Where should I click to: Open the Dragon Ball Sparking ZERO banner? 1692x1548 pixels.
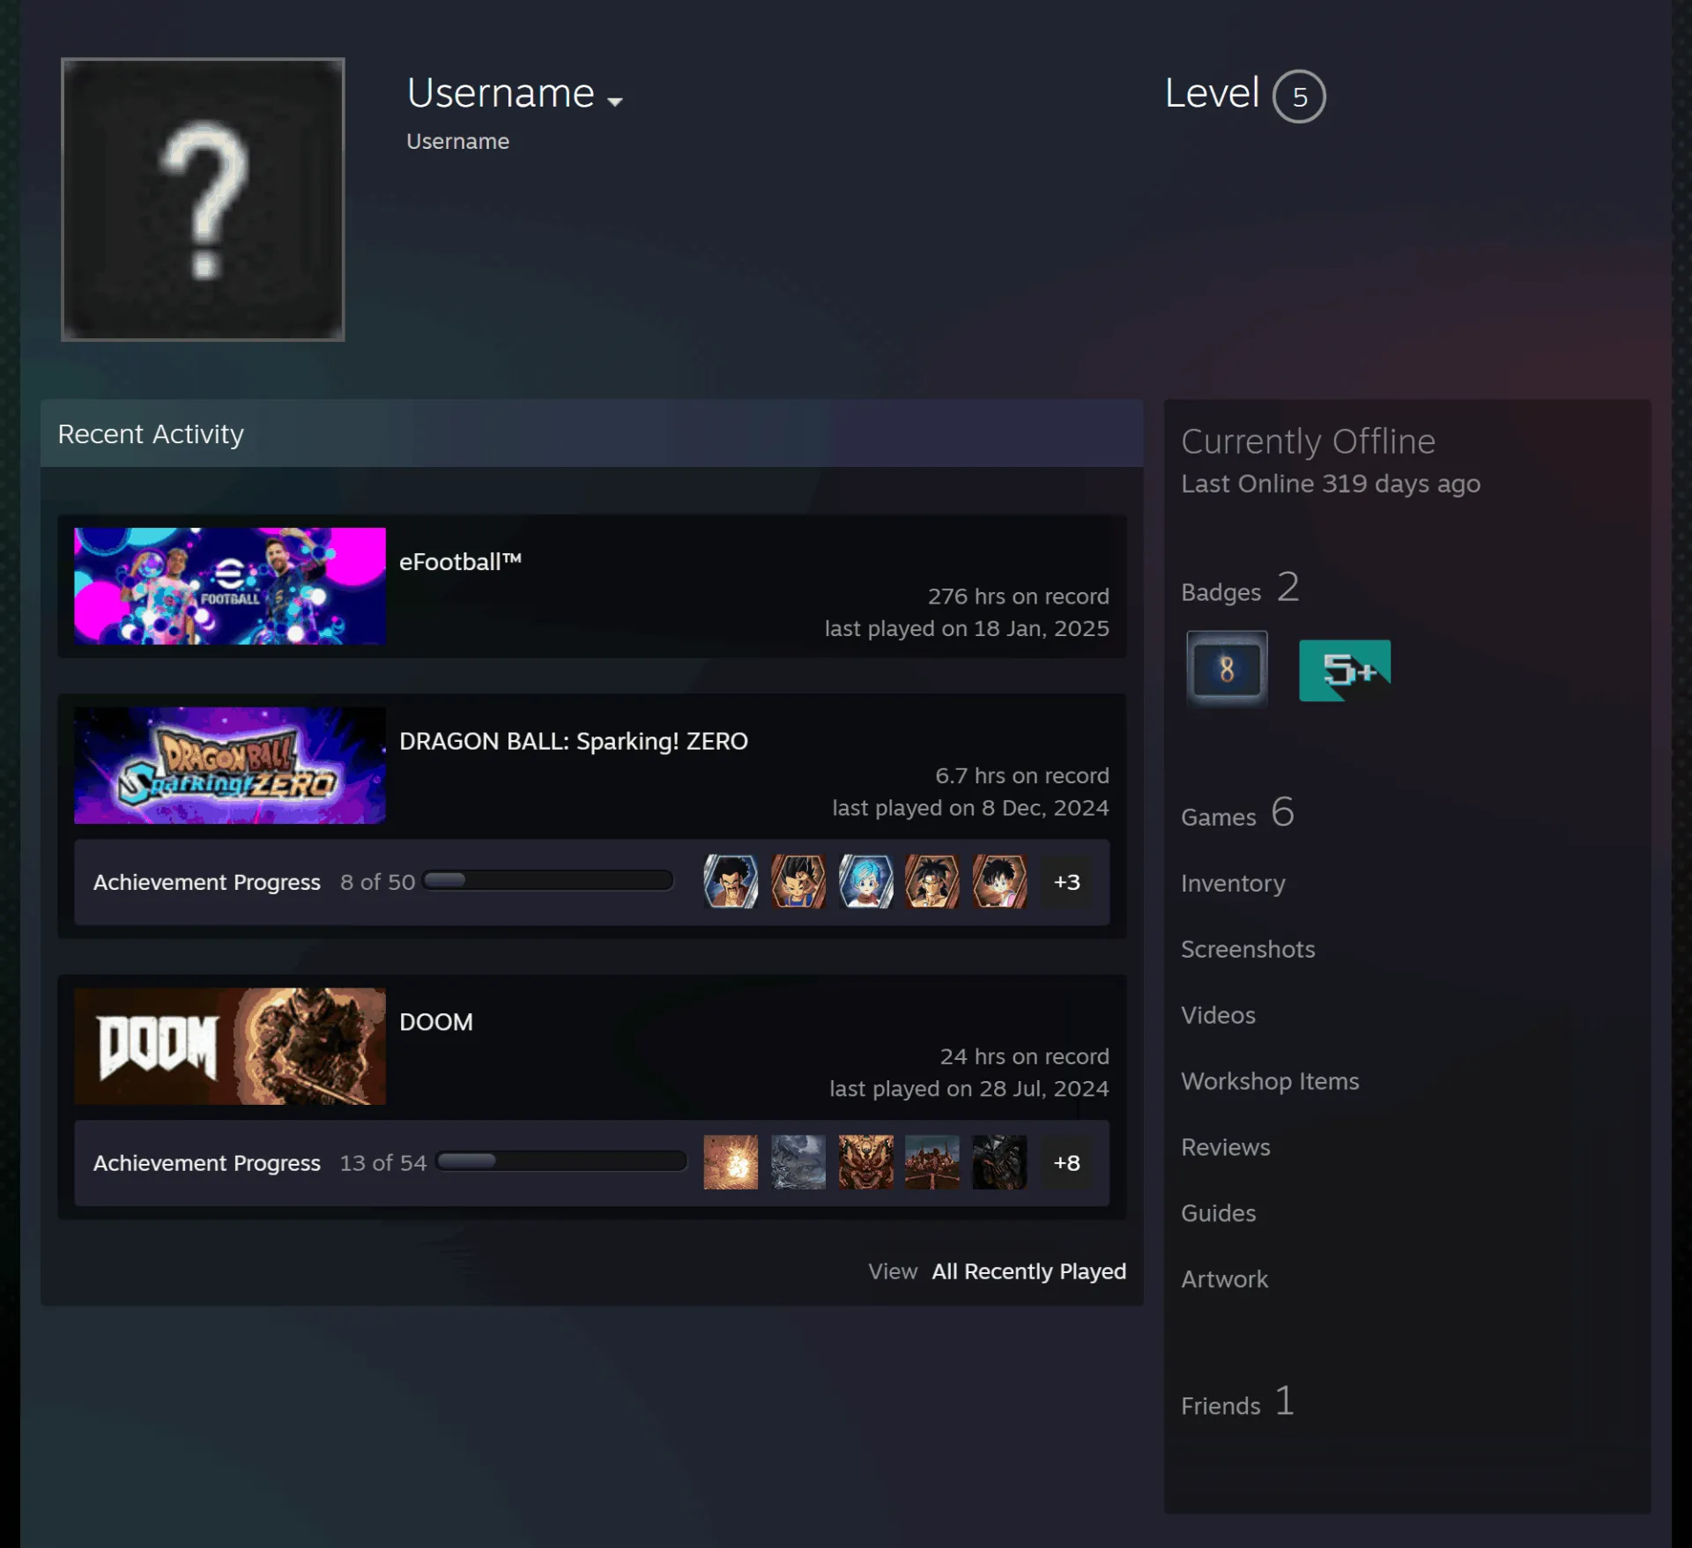click(230, 766)
